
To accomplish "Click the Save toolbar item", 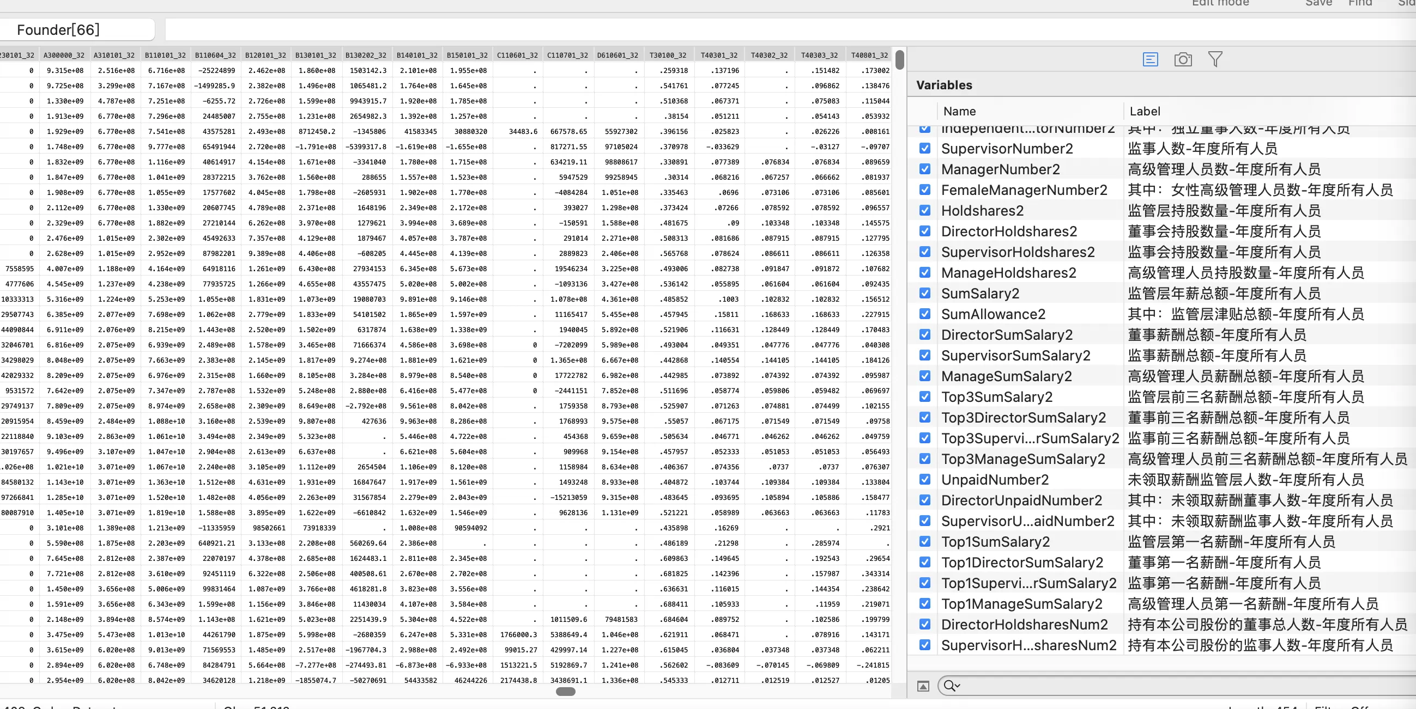I will (x=1318, y=3).
